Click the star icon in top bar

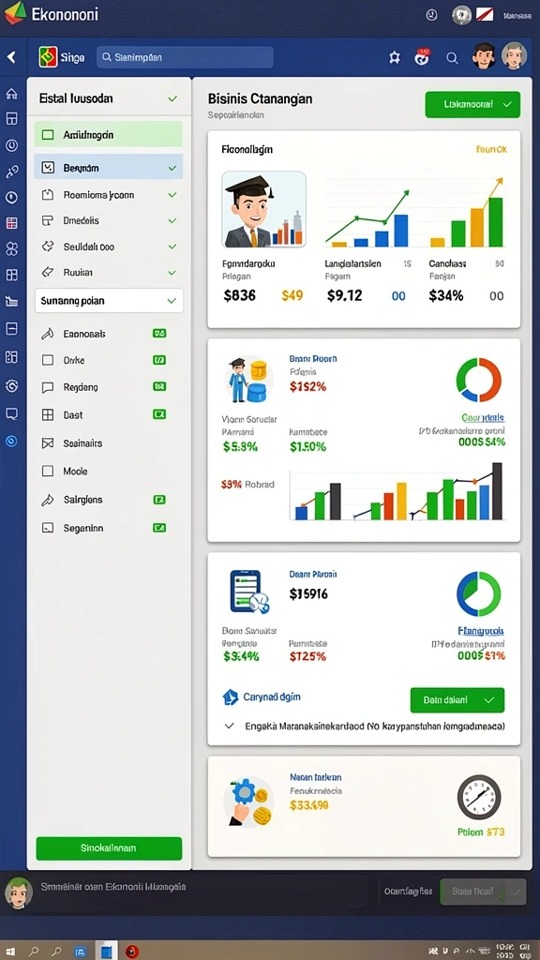point(395,57)
